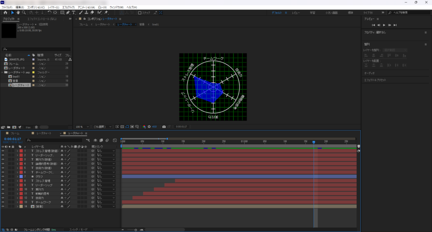This screenshot has height=232, width=432.
Task: Hide layer 7 グラフ using eye toggle
Action: [x=3, y=177]
